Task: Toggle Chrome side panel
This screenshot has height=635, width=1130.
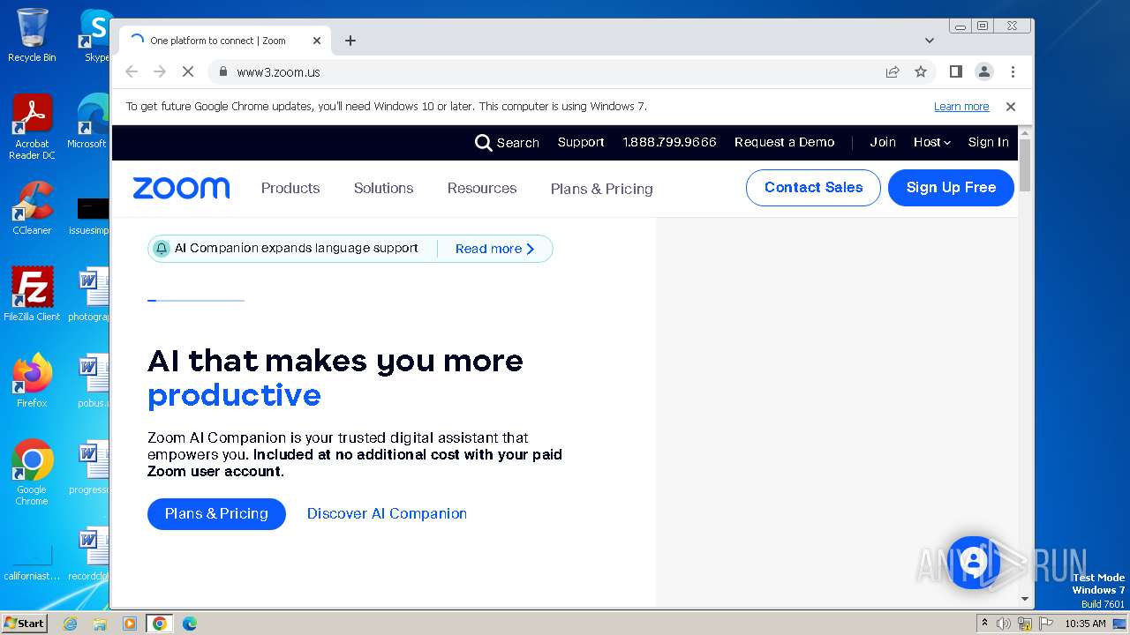Action: (x=955, y=72)
